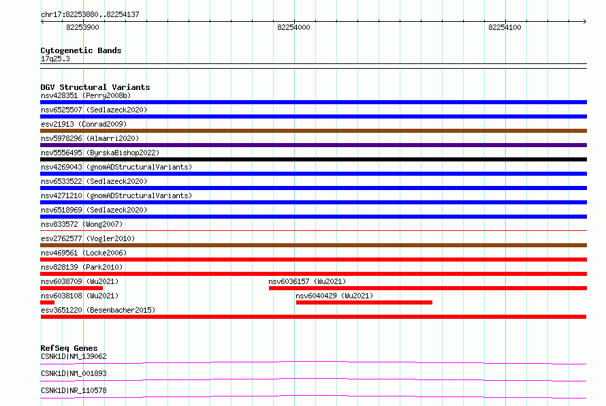
Task: Select the red bar under nsv828139
Action: [313, 274]
